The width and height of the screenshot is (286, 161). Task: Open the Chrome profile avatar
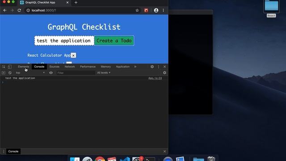pos(156,10)
